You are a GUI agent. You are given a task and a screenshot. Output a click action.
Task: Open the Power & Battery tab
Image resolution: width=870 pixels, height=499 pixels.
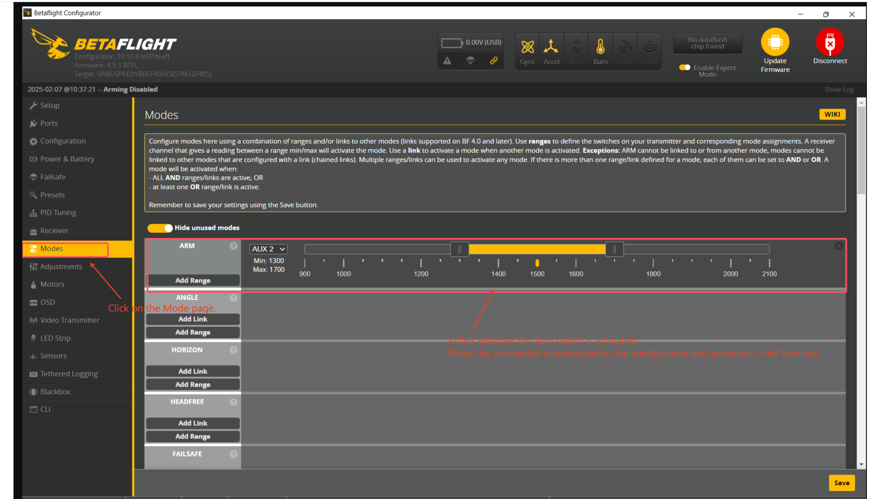pos(77,159)
